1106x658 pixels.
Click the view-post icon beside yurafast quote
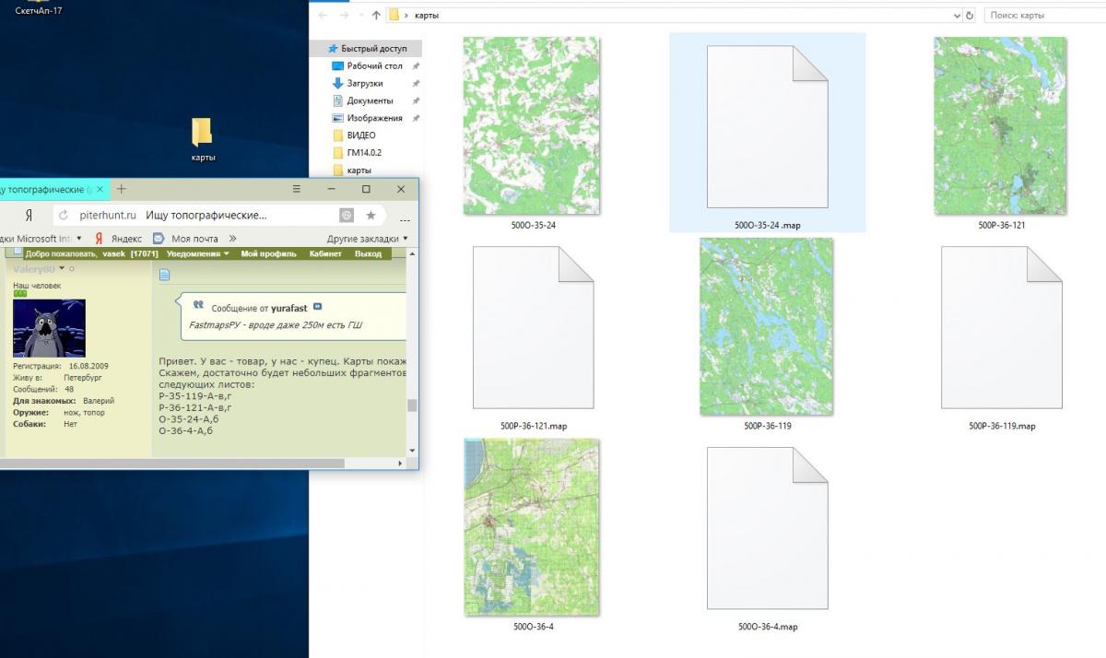click(x=318, y=307)
